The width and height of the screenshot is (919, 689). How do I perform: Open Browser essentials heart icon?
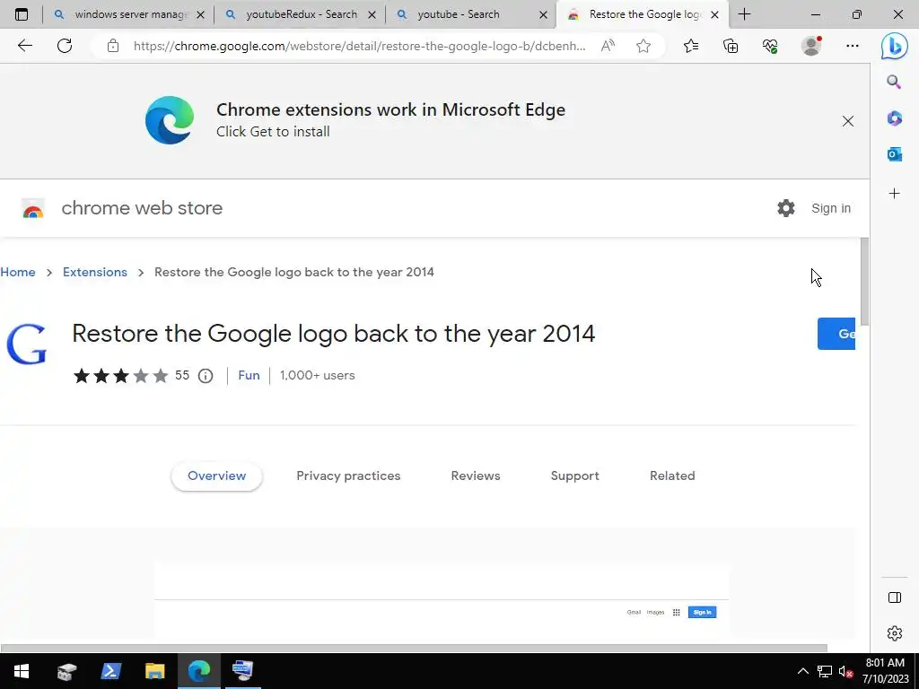[770, 46]
